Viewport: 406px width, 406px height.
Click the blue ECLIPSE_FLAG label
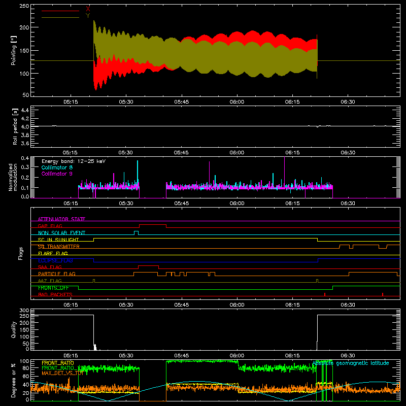coord(55,260)
